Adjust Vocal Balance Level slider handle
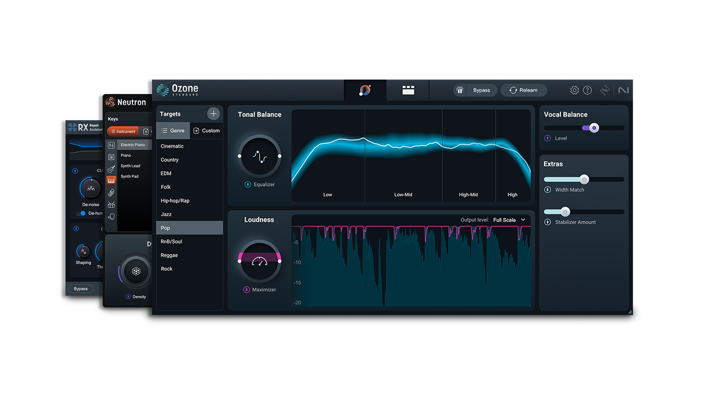The width and height of the screenshot is (720, 405). [594, 128]
